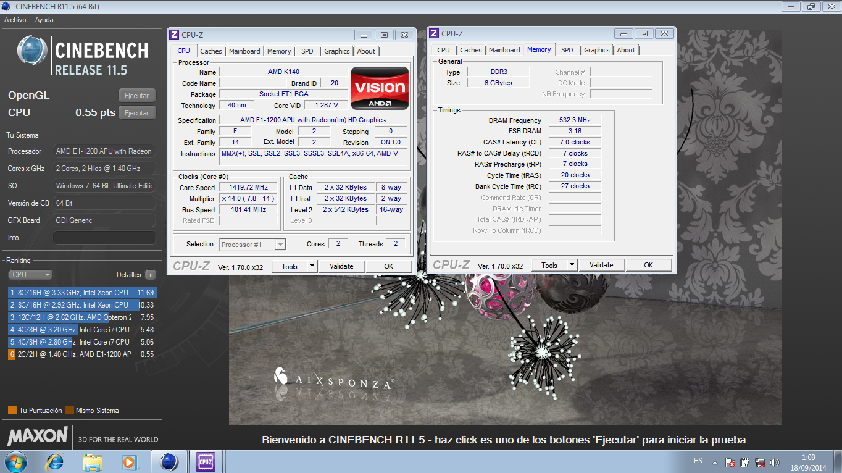The image size is (842, 473).
Task: Open About tab in left CPU-Z window
Action: (x=366, y=51)
